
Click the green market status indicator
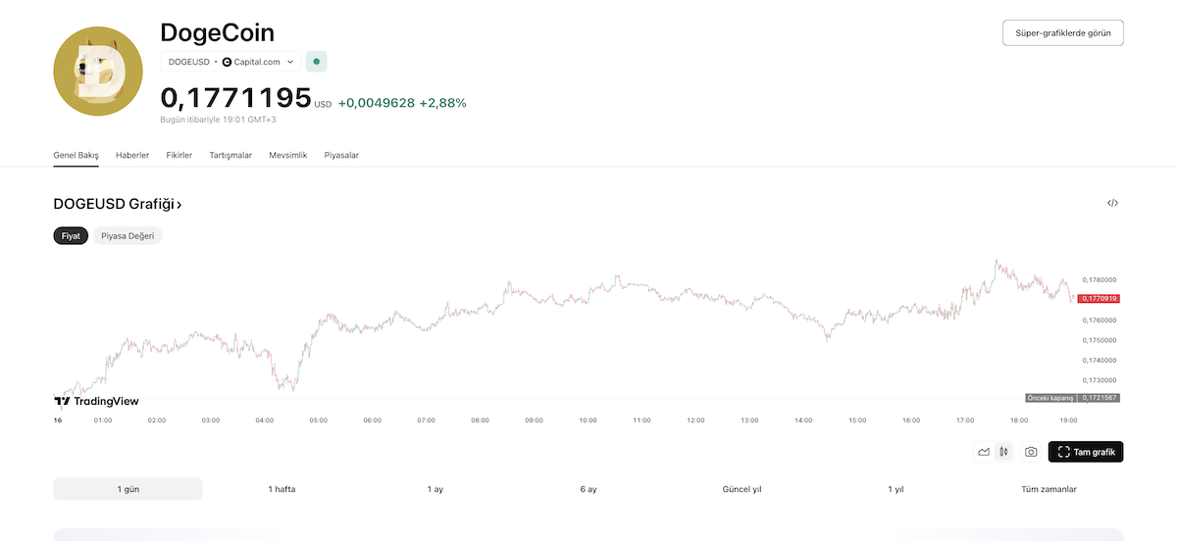point(317,62)
